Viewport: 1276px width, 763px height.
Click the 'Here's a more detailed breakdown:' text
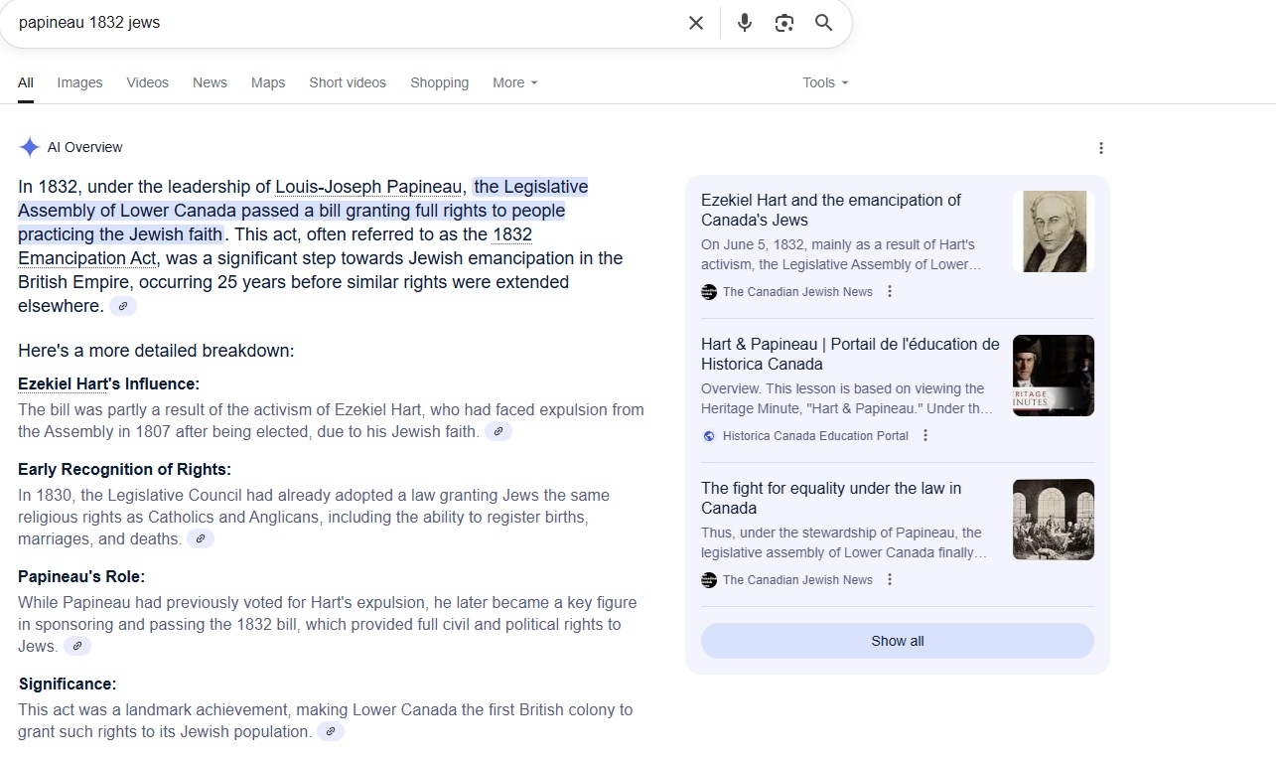(156, 351)
